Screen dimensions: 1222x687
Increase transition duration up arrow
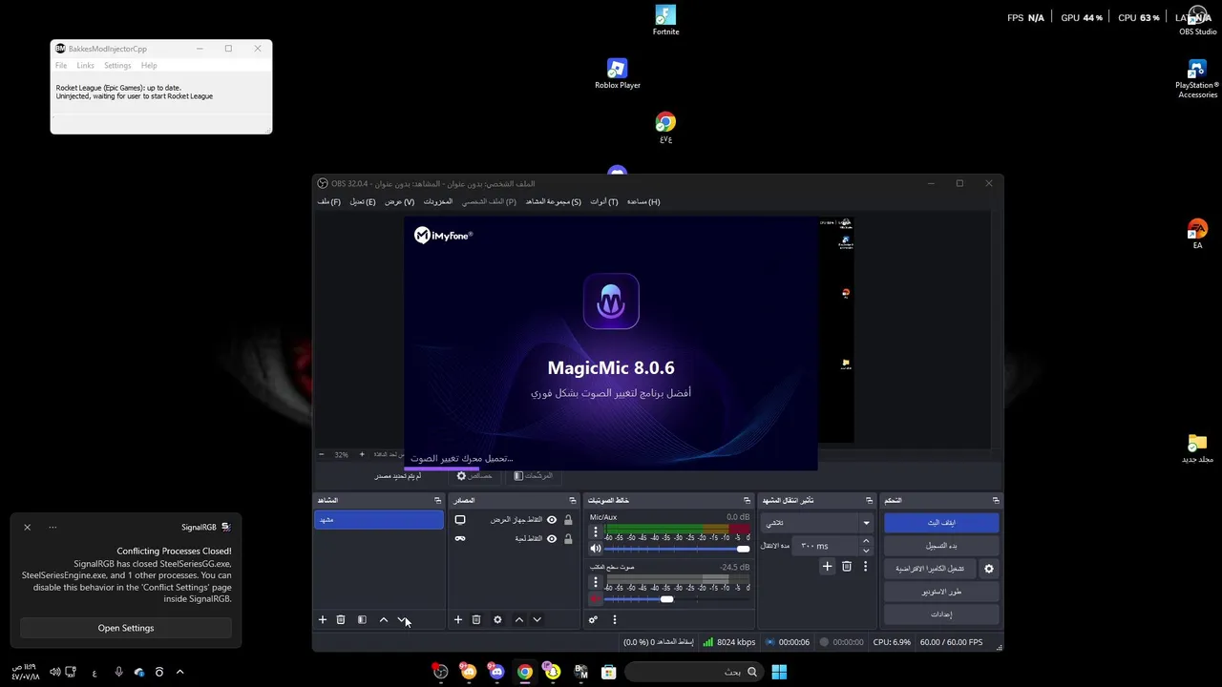[x=866, y=542]
